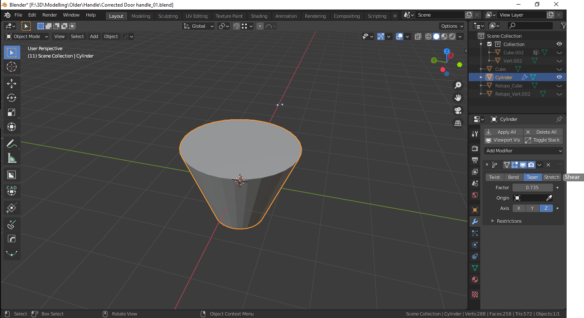
Task: Select the Annotate pencil tool
Action: coord(12,144)
